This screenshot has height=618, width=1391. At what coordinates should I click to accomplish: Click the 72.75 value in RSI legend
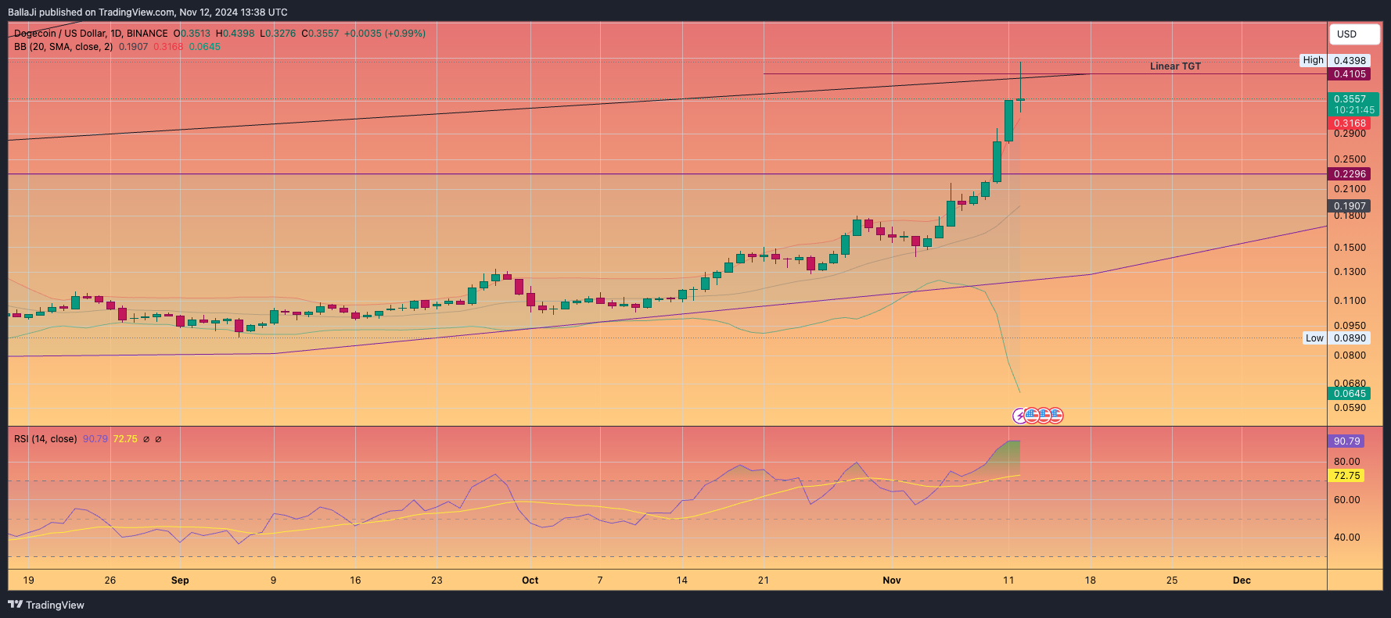click(125, 439)
